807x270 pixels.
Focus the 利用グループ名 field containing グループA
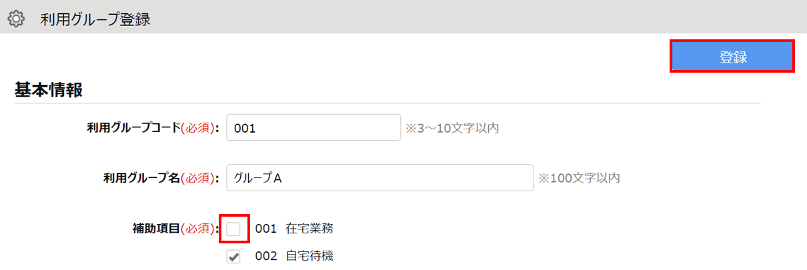click(380, 178)
